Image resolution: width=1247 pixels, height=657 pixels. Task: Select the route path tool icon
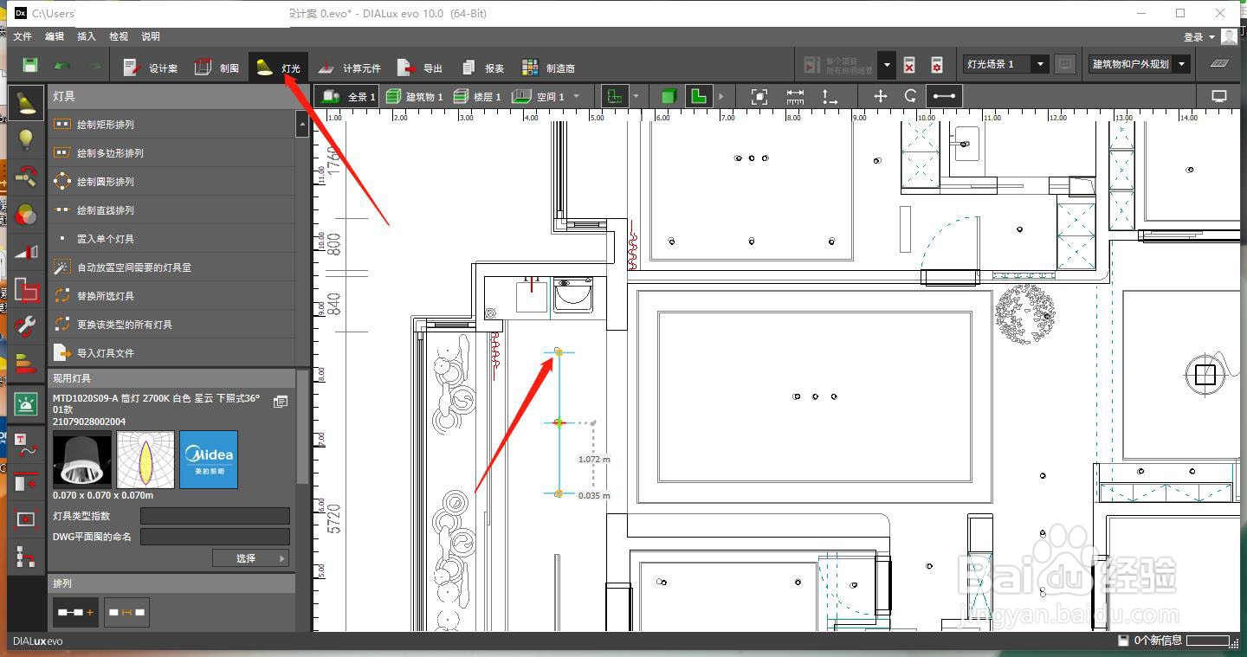point(26,557)
